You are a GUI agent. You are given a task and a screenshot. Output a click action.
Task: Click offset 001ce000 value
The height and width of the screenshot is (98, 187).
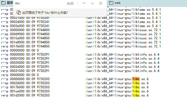[x=17, y=91]
